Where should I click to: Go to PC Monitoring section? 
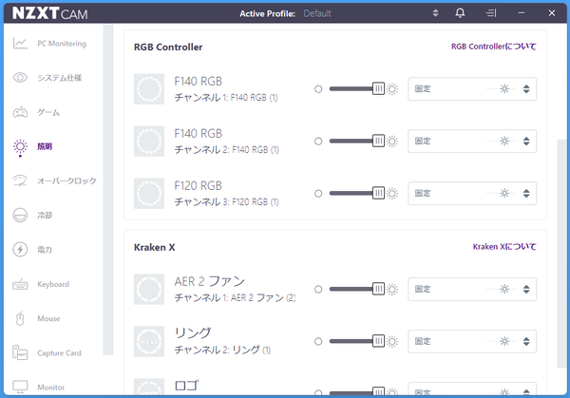point(62,44)
